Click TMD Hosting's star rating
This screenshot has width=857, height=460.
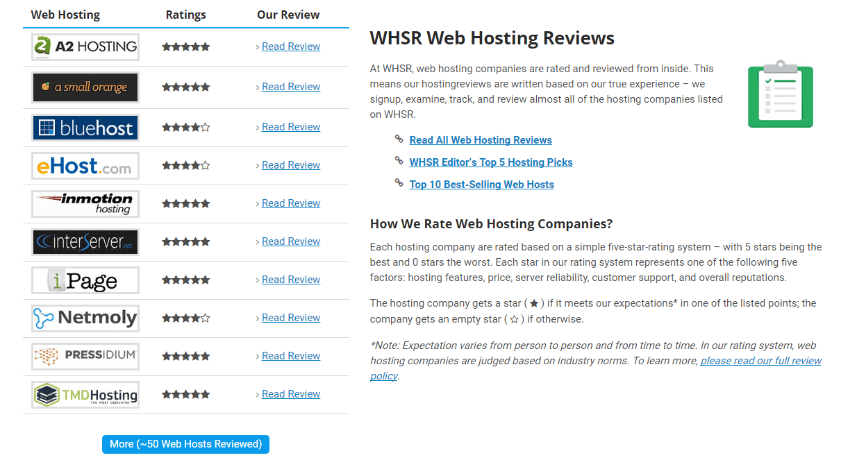(x=186, y=395)
